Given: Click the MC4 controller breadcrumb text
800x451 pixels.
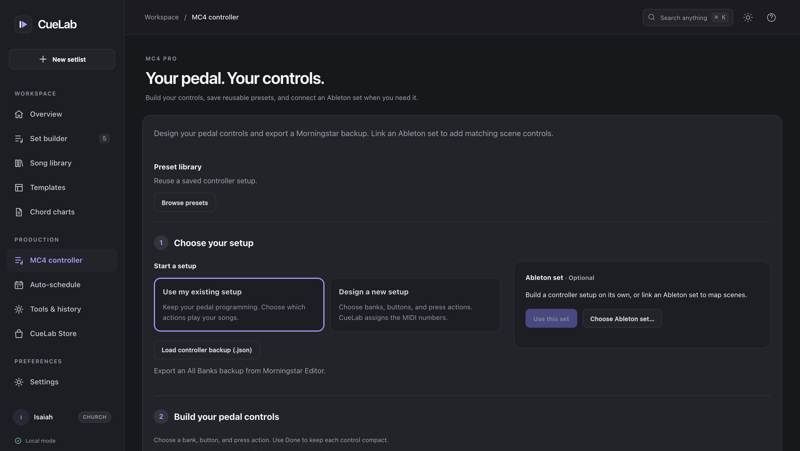Looking at the screenshot, I should pos(215,17).
